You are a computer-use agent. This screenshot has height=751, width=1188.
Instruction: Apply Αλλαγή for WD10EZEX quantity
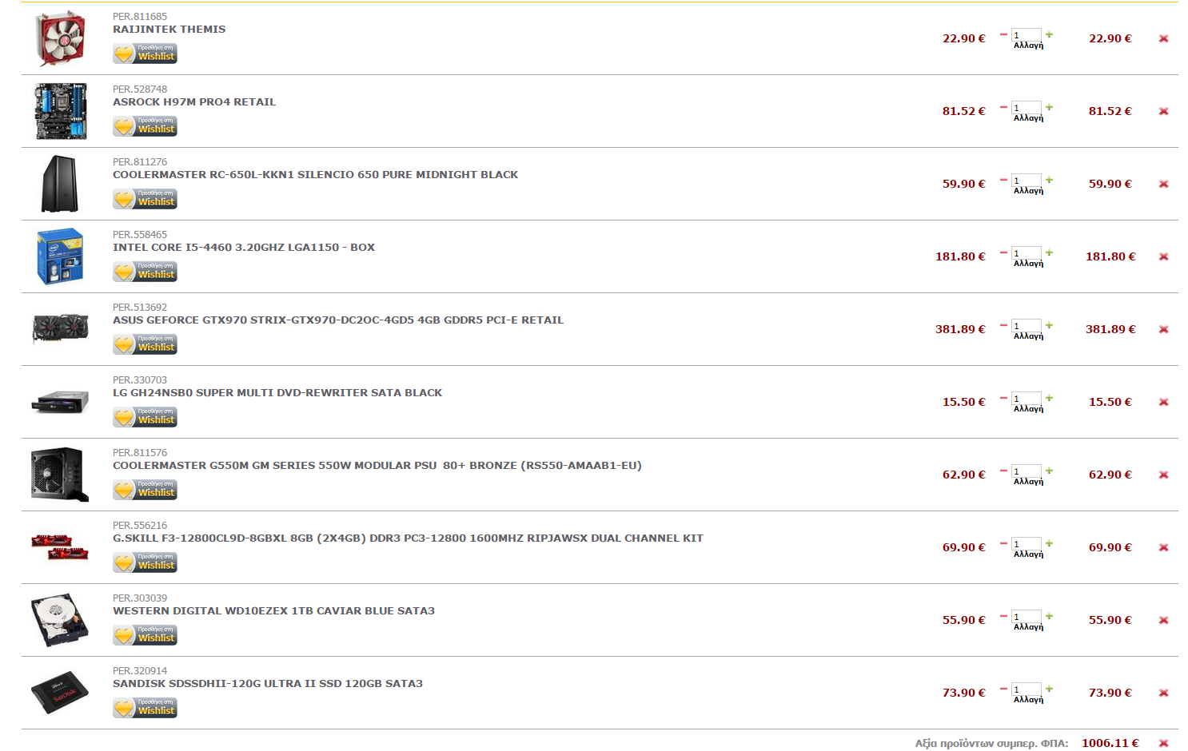coord(1028,627)
